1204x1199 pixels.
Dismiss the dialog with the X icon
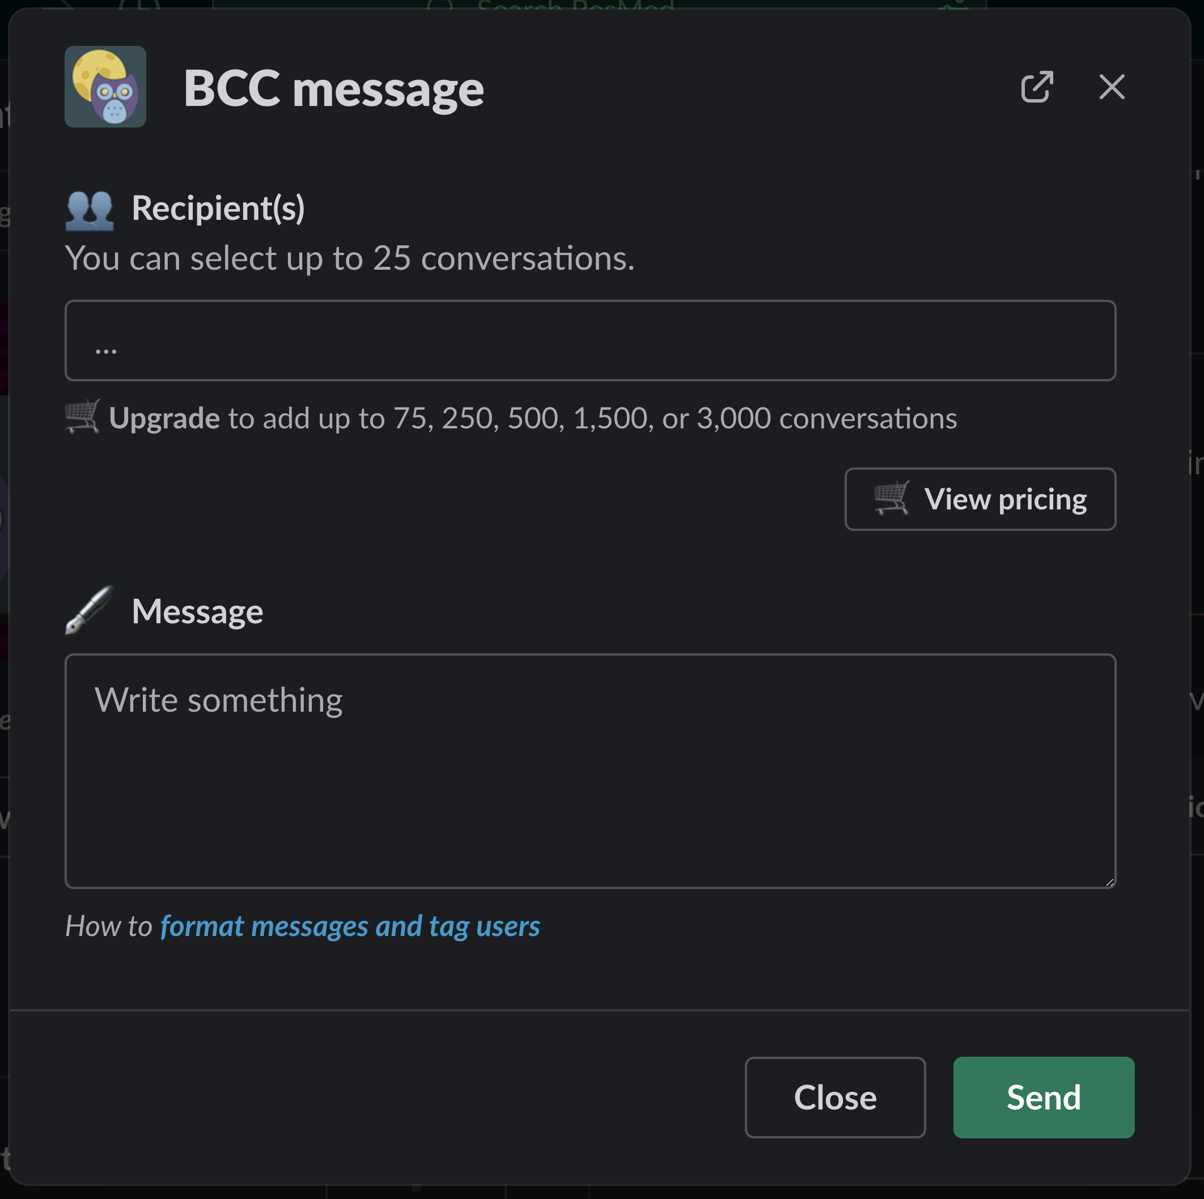(1112, 87)
